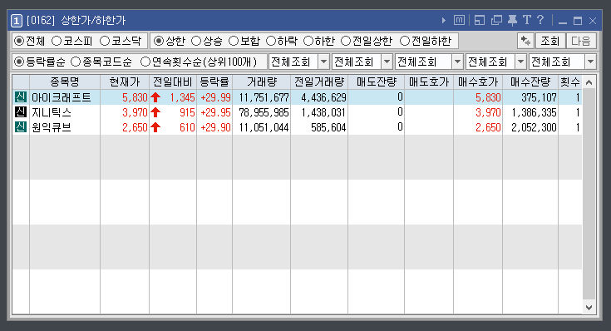Click volume value 11,051,044
The height and width of the screenshot is (331, 611).
pyautogui.click(x=264, y=127)
